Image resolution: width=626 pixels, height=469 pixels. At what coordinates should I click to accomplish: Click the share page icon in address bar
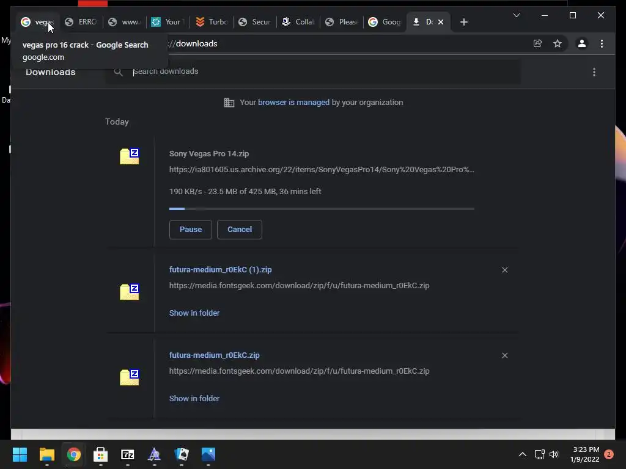pyautogui.click(x=538, y=43)
